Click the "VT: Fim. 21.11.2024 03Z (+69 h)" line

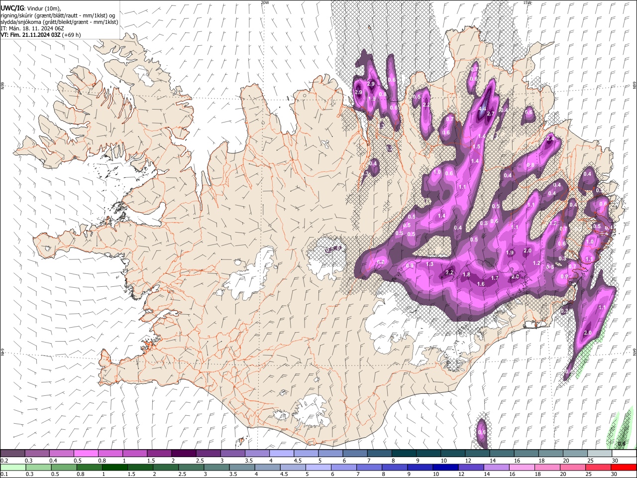coord(41,35)
